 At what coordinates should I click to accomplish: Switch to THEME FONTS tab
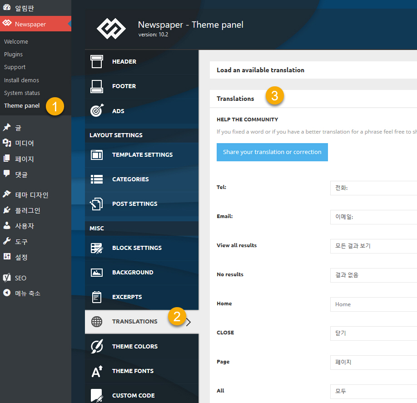click(141, 371)
